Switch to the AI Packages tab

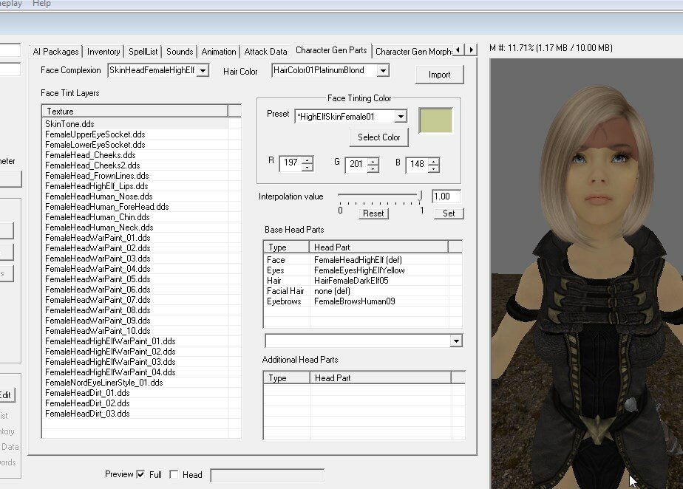tap(55, 52)
